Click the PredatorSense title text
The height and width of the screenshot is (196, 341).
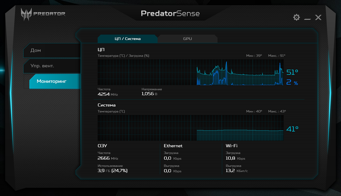click(170, 13)
